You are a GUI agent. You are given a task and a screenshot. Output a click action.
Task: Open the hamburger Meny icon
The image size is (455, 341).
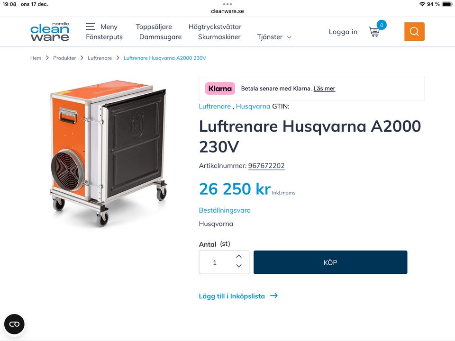point(91,27)
